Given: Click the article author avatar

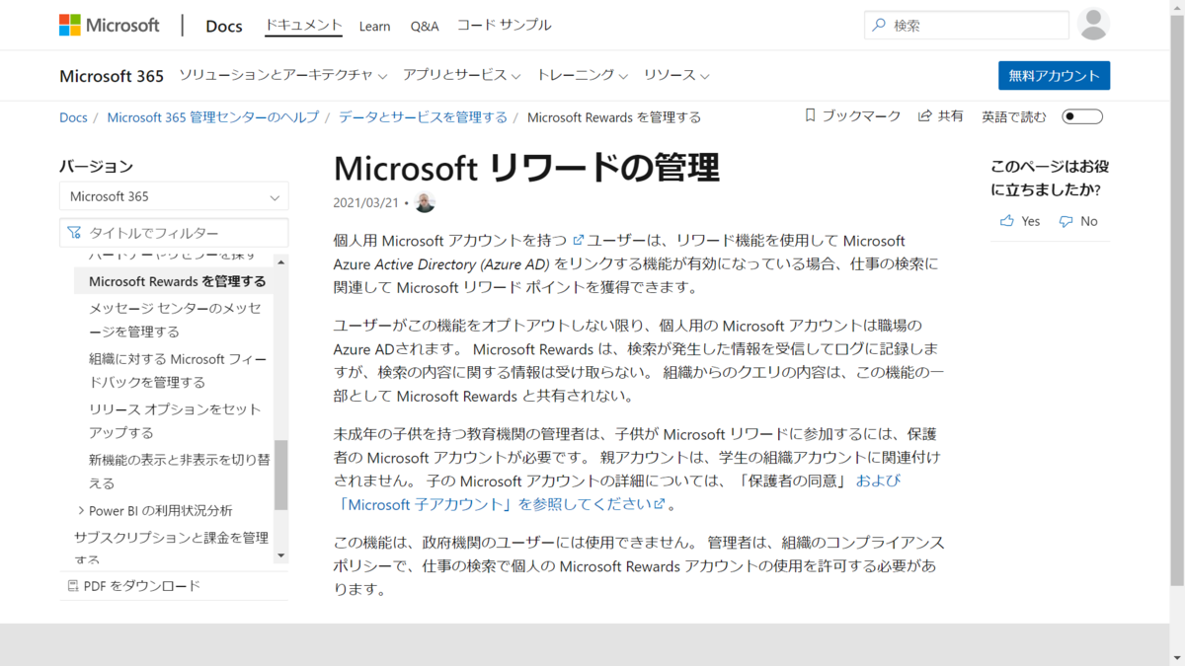Looking at the screenshot, I should [425, 202].
